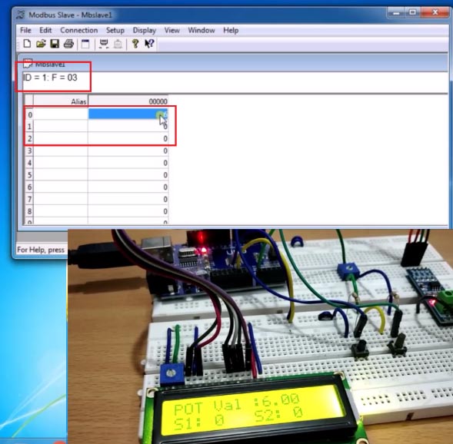Click the Modbus Slave title bar app icon
This screenshot has width=453, height=444.
click(x=20, y=15)
